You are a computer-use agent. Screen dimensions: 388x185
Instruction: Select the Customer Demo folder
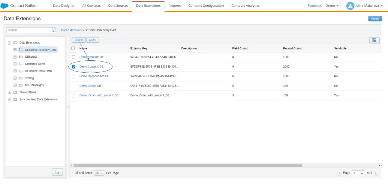click(35, 64)
